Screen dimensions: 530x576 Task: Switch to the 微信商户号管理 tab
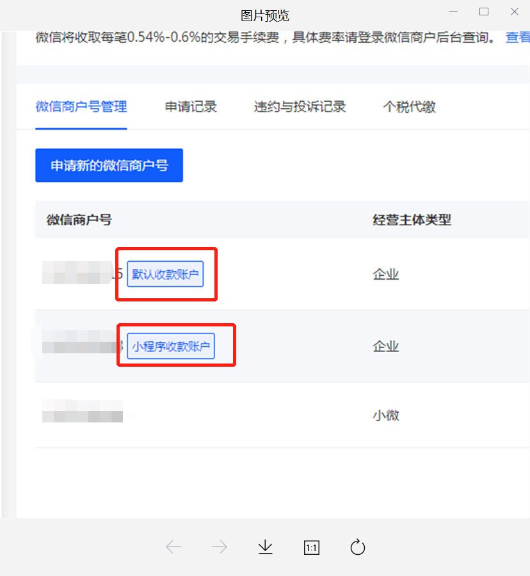point(81,107)
